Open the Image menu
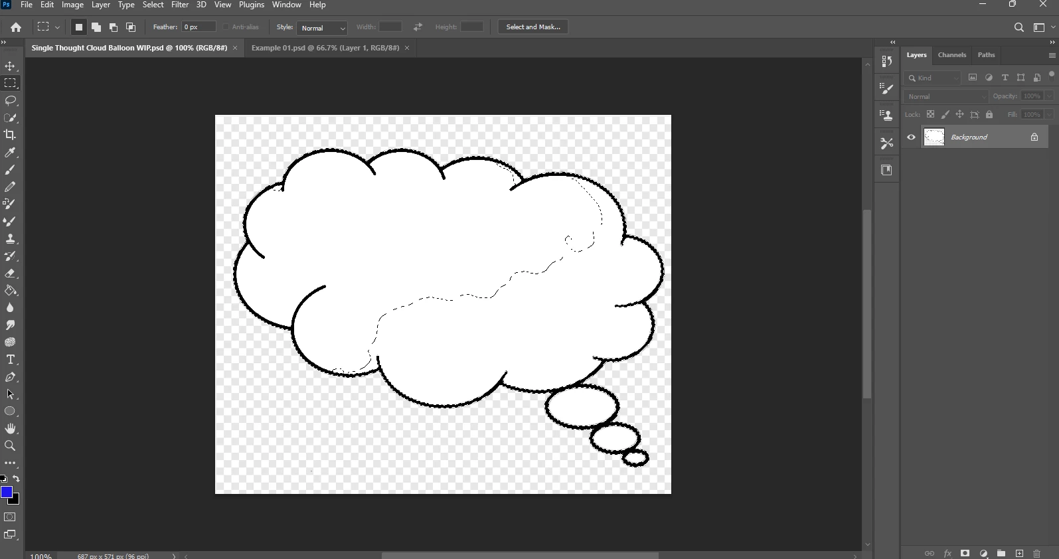The width and height of the screenshot is (1059, 559). coord(72,5)
